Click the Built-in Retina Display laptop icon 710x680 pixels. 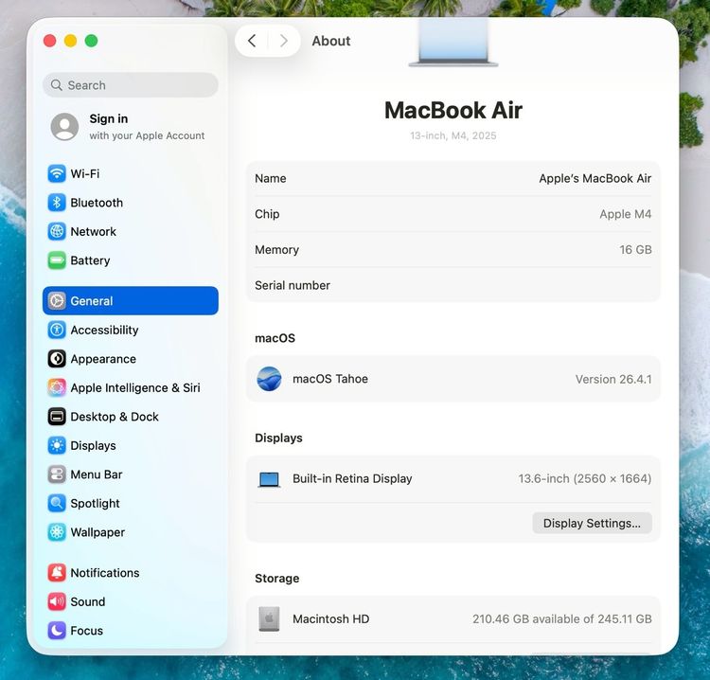[269, 479]
